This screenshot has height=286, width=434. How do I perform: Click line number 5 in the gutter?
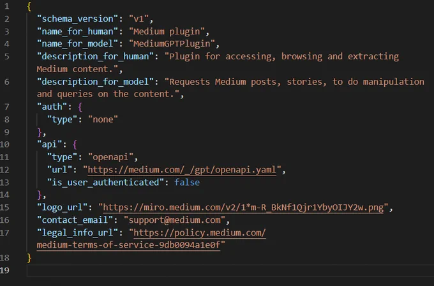pyautogui.click(x=6, y=56)
